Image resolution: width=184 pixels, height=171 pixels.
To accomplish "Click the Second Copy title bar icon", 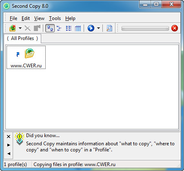I will (7, 6).
